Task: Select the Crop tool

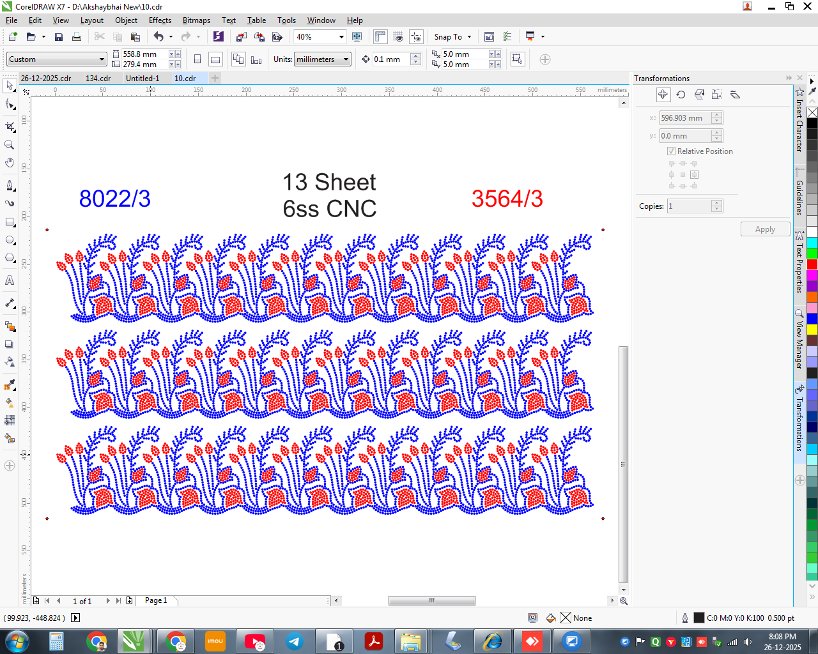Action: pyautogui.click(x=10, y=126)
